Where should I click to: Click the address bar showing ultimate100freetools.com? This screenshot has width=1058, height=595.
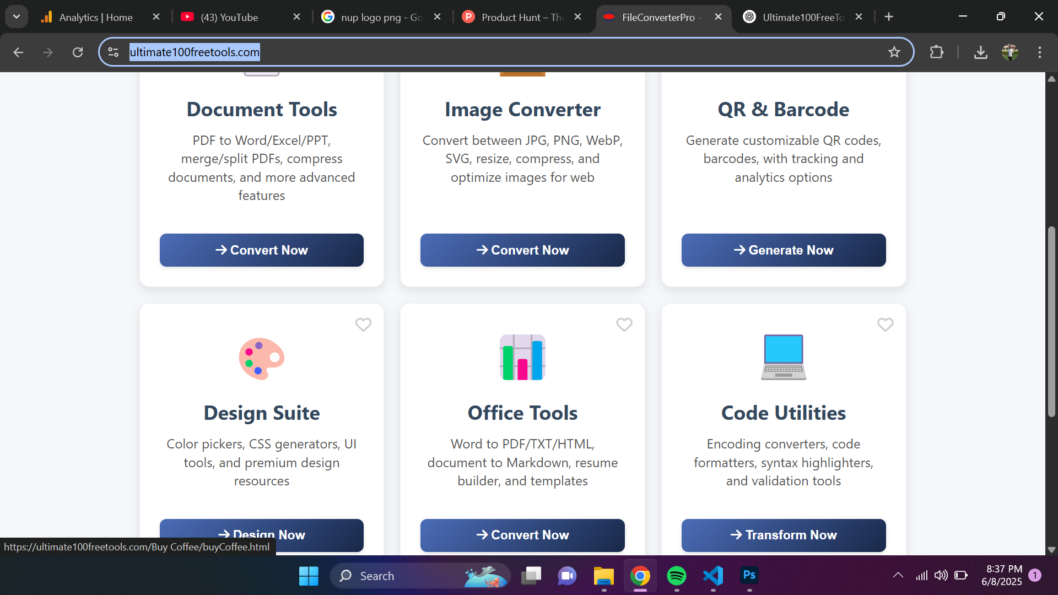pyautogui.click(x=386, y=52)
